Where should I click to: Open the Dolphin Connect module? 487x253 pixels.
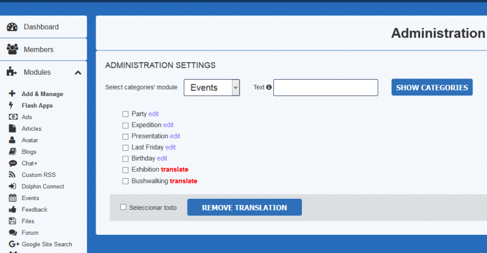point(43,186)
